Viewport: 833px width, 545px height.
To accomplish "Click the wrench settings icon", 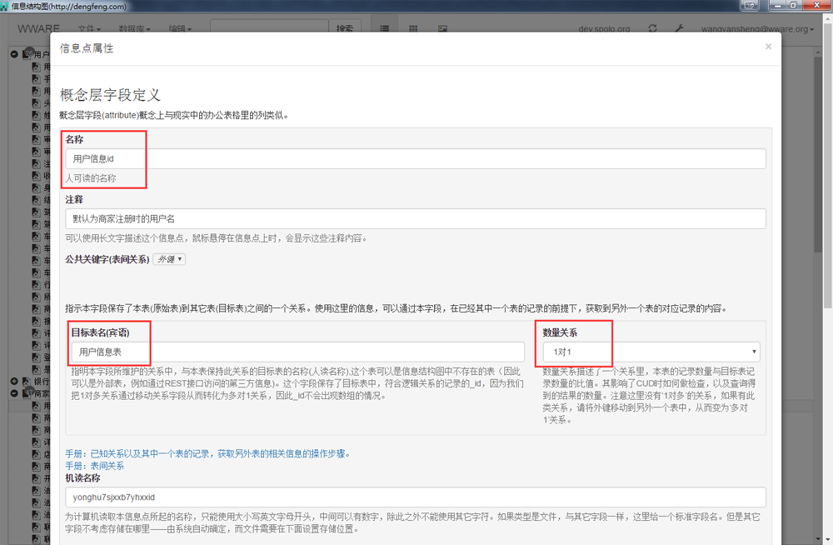I will pos(679,28).
